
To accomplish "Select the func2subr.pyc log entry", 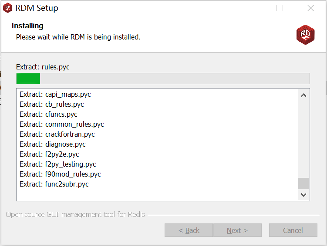I will pyautogui.click(x=54, y=184).
